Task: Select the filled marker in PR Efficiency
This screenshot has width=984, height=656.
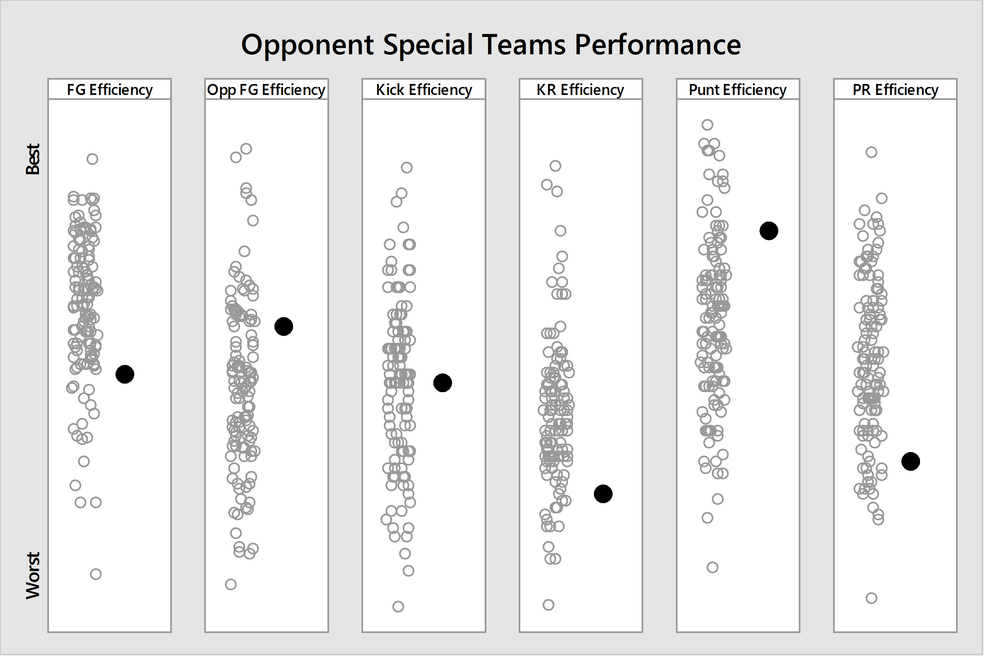Action: pos(910,461)
